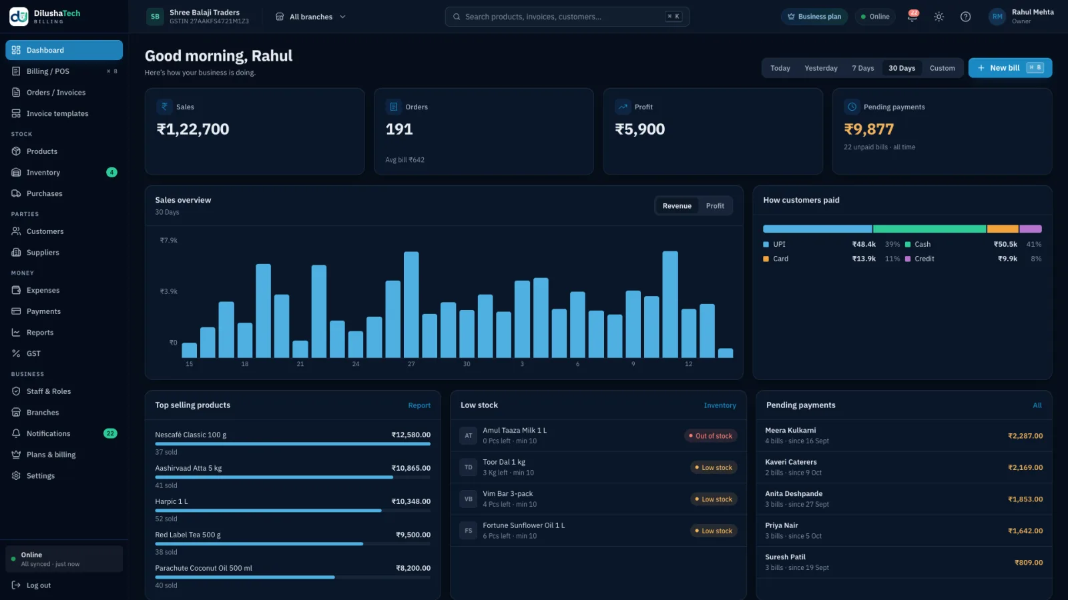This screenshot has height=600, width=1068.
Task: Go to Products in the sidebar
Action: tap(64, 151)
